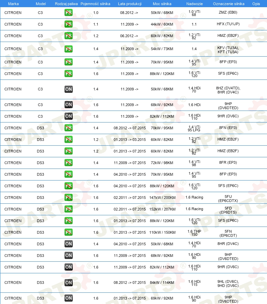Select diesel ON icon in C3 9HP (DV6DTED) row
Viewport: 267px width, 304px height.
[x=69, y=105]
